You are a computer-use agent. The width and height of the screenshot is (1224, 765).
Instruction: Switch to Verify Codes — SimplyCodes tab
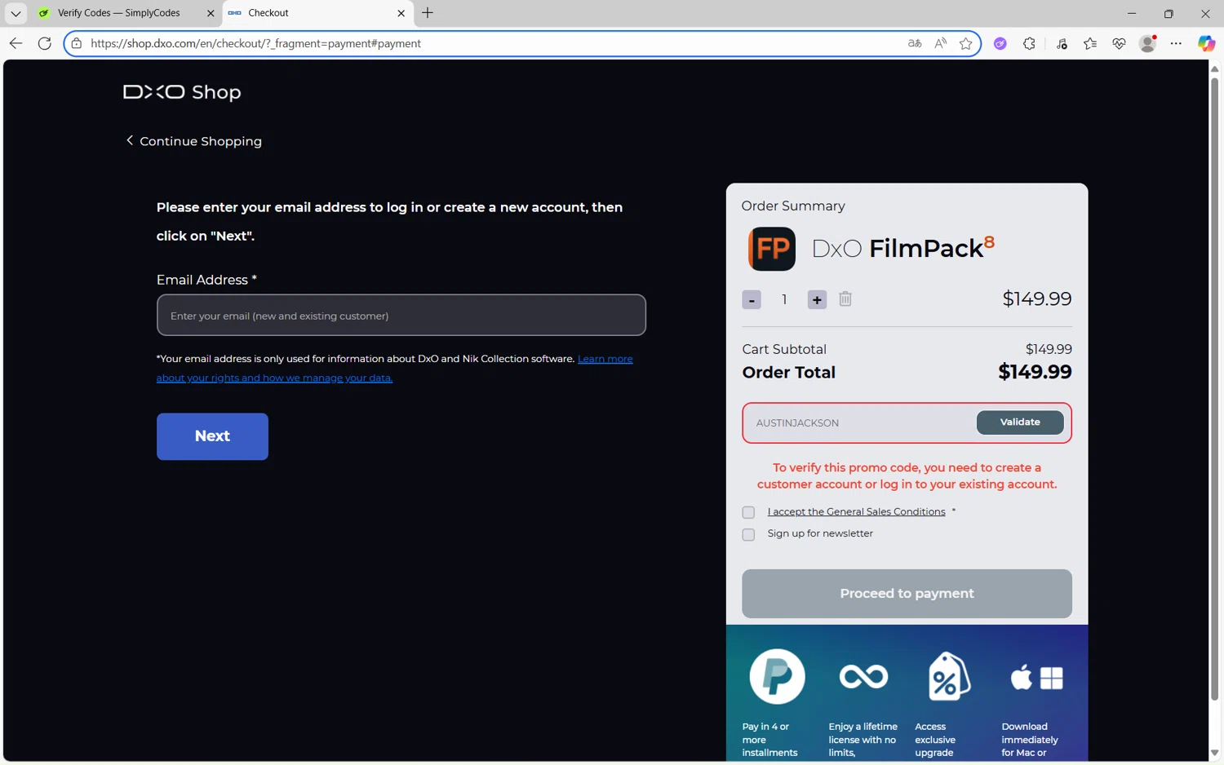119,13
